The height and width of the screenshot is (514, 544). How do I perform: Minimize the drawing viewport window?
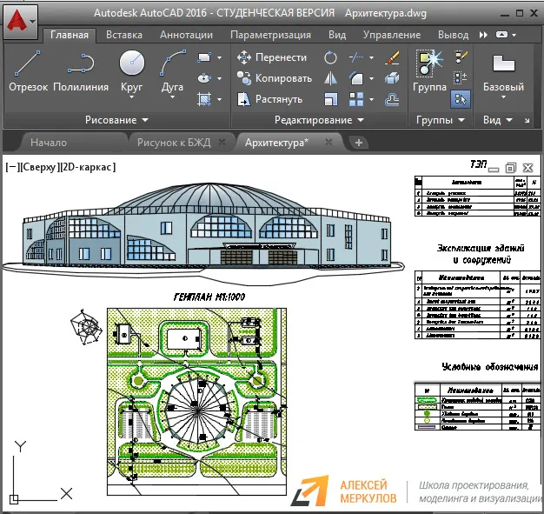(494, 170)
